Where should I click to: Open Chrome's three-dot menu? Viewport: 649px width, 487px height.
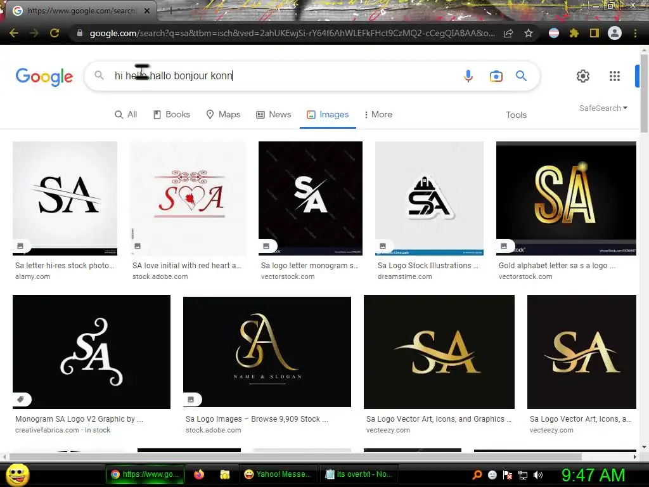pyautogui.click(x=635, y=33)
